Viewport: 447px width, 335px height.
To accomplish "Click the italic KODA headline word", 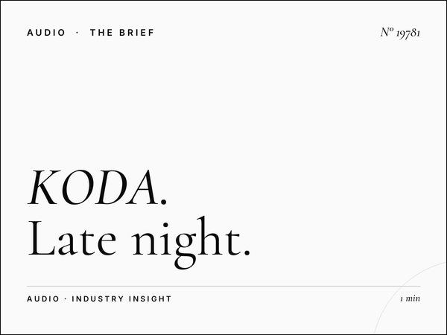I will pos(93,188).
